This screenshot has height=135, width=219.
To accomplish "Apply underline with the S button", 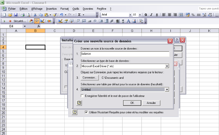I will click(157, 15).
